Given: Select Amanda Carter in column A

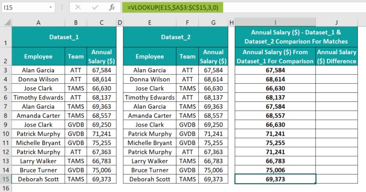Looking at the screenshot, I should 38,115.
